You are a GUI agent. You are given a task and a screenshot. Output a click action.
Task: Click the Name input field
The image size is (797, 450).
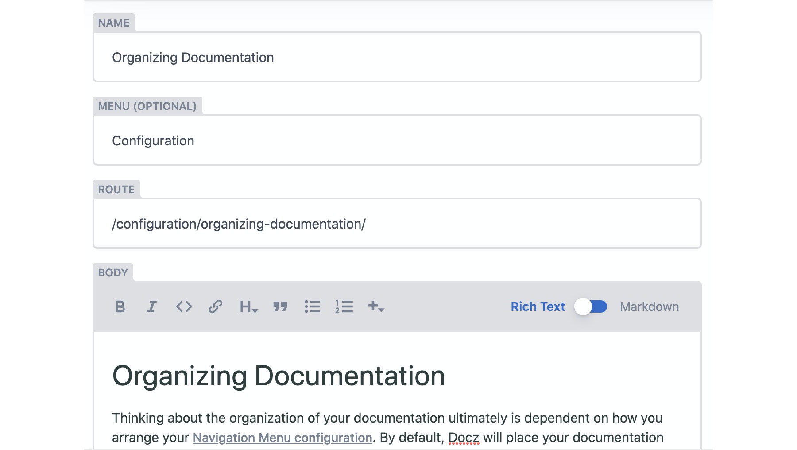click(x=397, y=57)
